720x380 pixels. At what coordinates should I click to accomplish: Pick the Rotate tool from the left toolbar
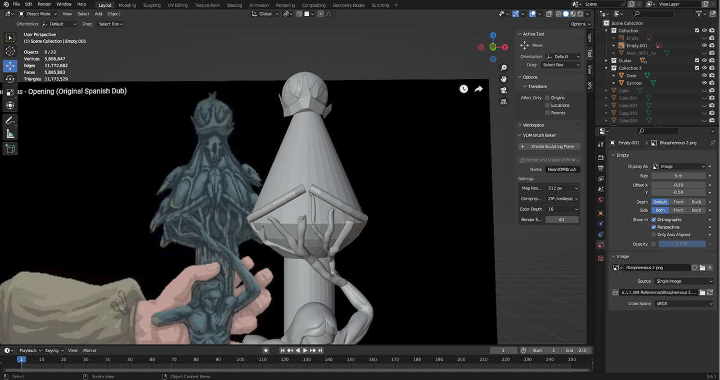coord(10,79)
